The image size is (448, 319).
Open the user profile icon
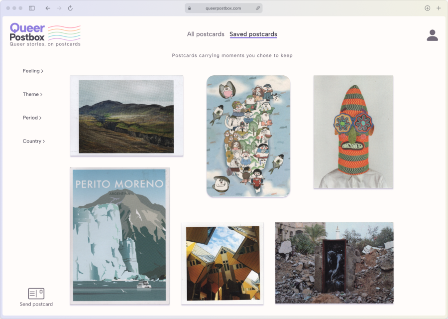(x=432, y=35)
